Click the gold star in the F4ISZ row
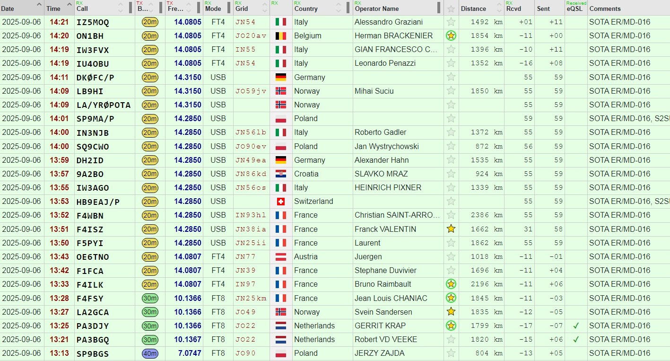The height and width of the screenshot is (361, 670). (451, 229)
